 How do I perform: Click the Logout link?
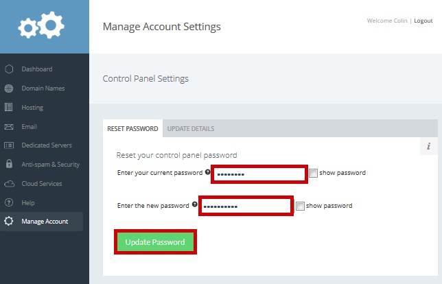click(x=423, y=21)
